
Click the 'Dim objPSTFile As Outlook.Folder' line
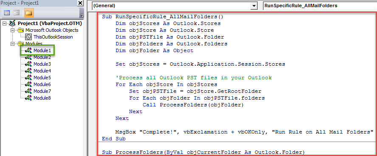[170, 37]
